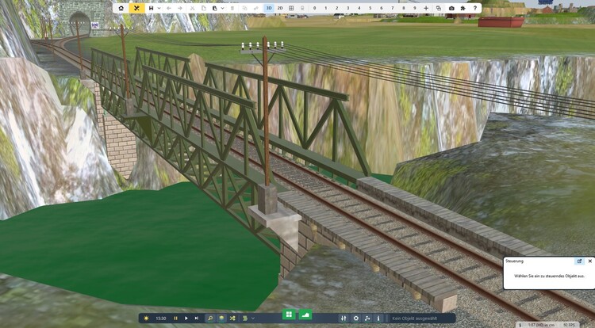Expand the dropdown next to the script icon

[x=253, y=318]
